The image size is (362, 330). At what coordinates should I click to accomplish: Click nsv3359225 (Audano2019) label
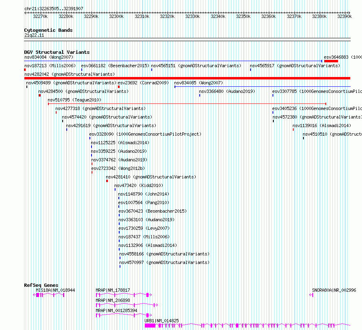pyautogui.click(x=119, y=151)
